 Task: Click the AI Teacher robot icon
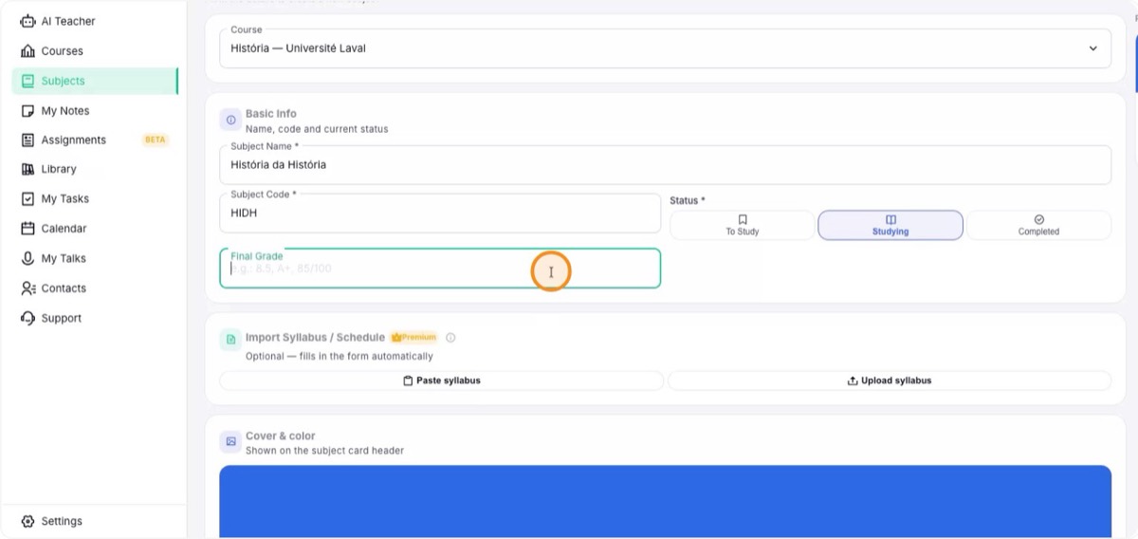click(28, 21)
